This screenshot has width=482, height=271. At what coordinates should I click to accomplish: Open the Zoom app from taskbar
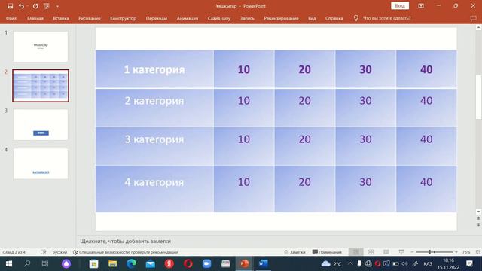coord(206,263)
